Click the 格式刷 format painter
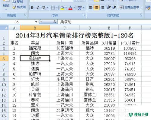The image size is (151, 120). (19, 7)
